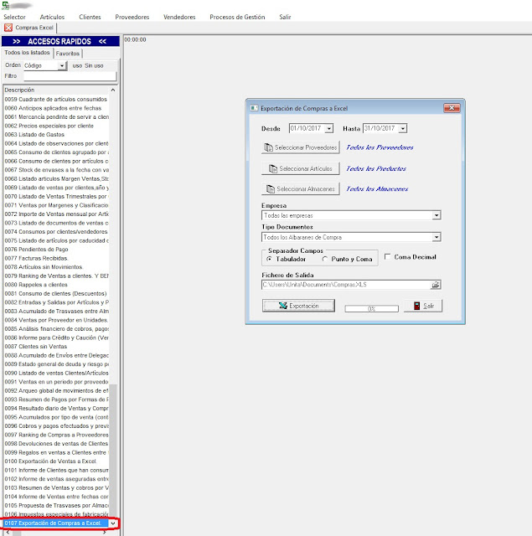Click the Filtro input field
Viewport: 532px width, 536px height.
click(x=70, y=76)
